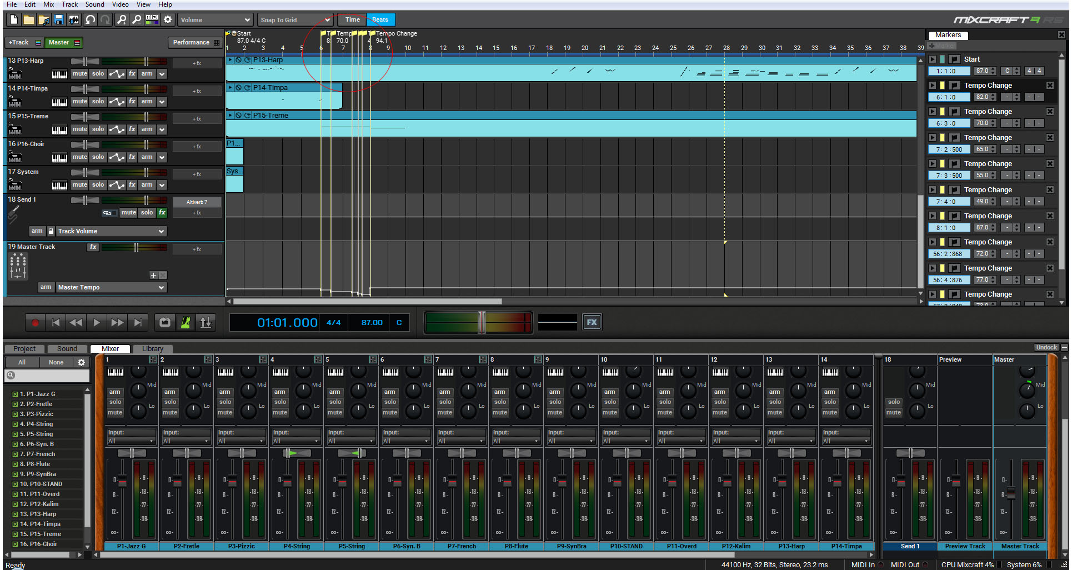This screenshot has height=570, width=1072.
Task: Open the Volume automation dropdown in toolbar
Action: 215,20
